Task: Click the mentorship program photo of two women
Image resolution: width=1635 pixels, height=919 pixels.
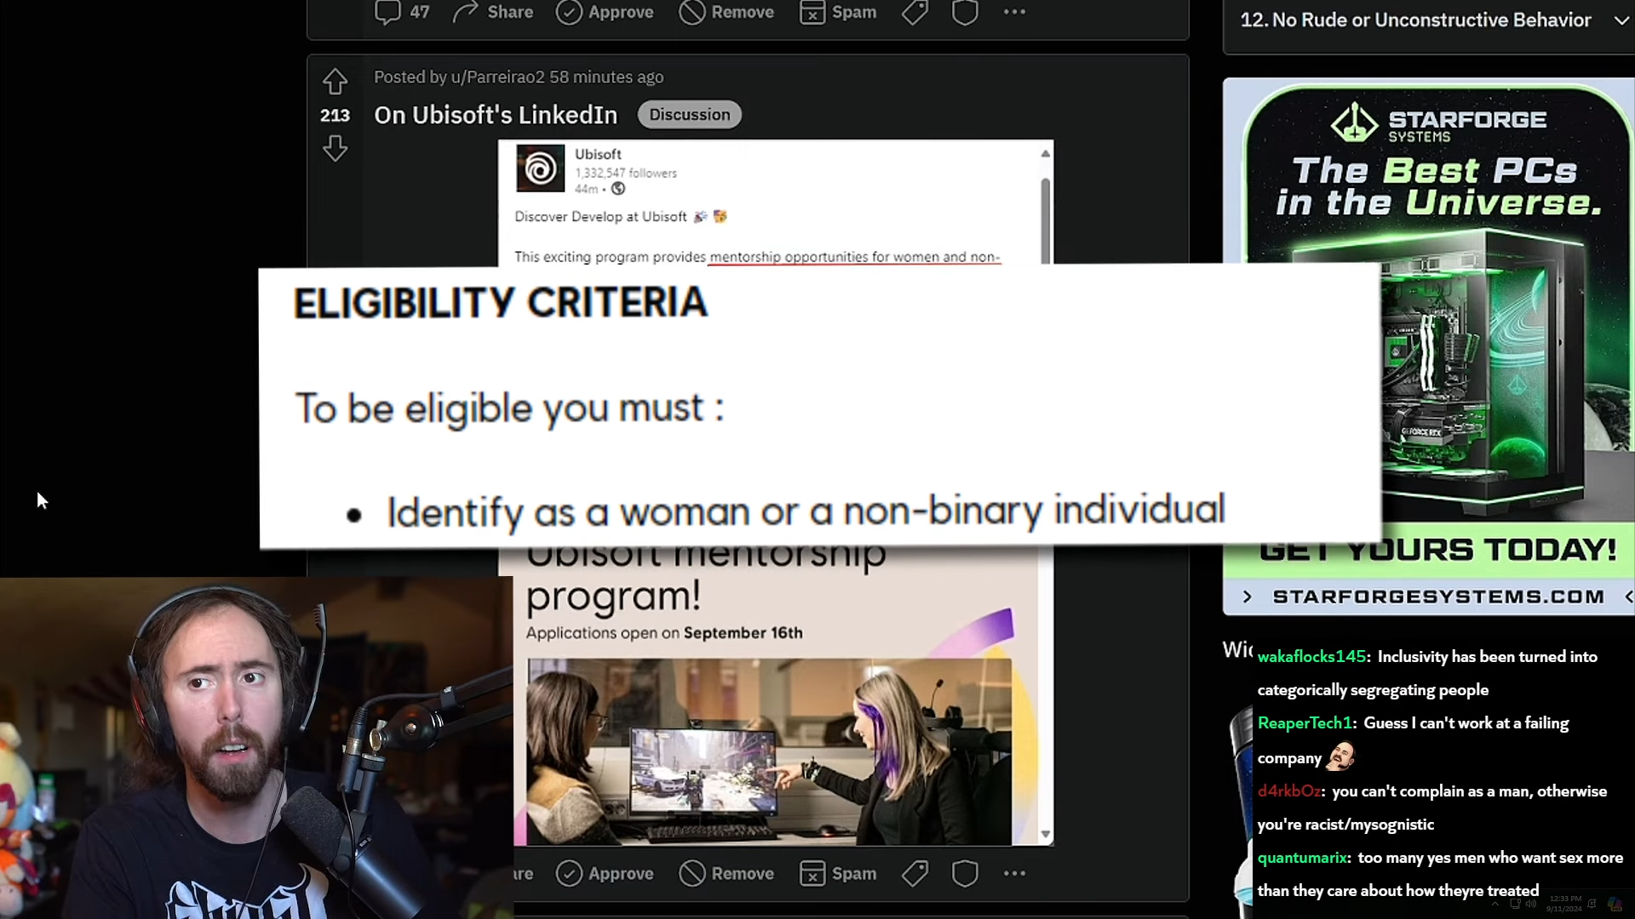Action: tap(769, 751)
